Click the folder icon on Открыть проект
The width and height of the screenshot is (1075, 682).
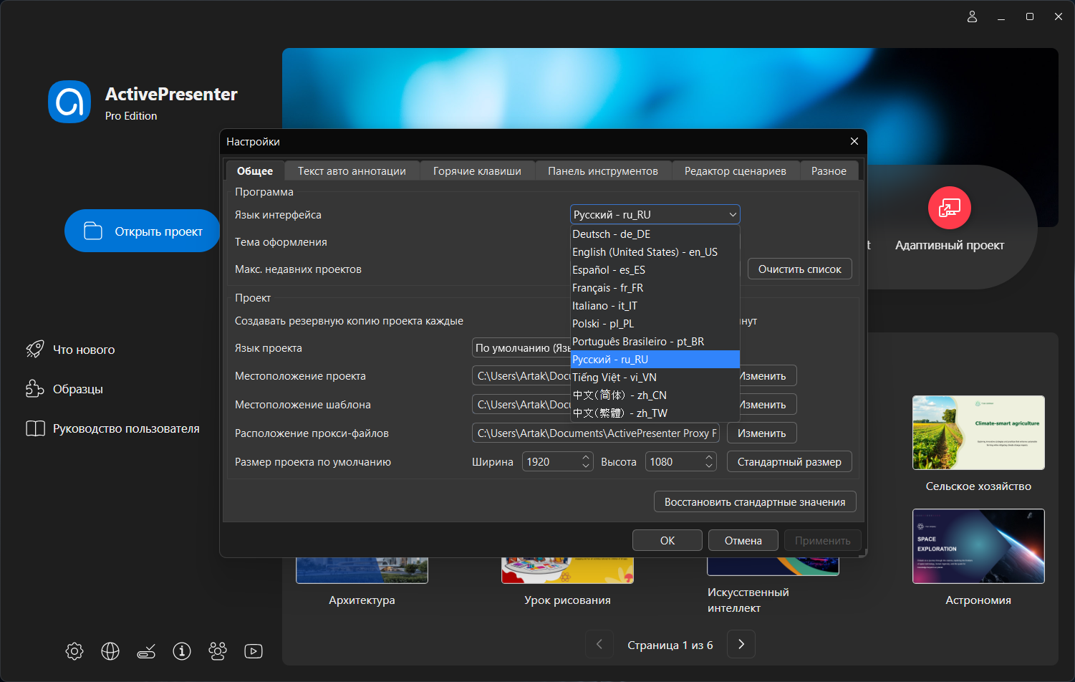coord(93,231)
